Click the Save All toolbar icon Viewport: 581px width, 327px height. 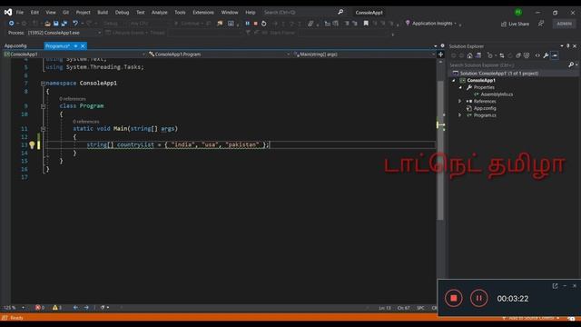[64, 24]
